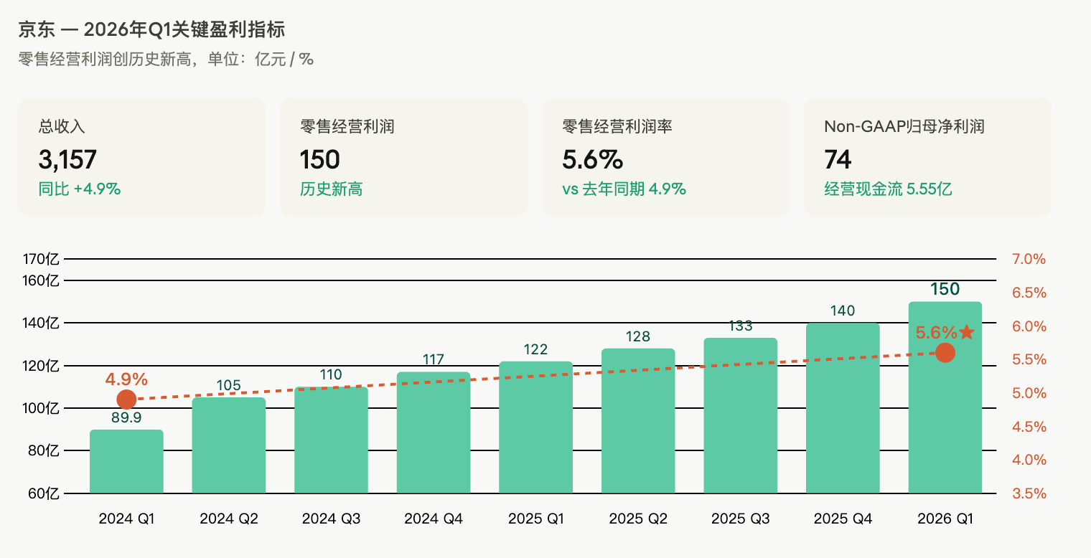
Task: Click the 2025 Q2 bar labeled 128
Action: click(x=638, y=421)
